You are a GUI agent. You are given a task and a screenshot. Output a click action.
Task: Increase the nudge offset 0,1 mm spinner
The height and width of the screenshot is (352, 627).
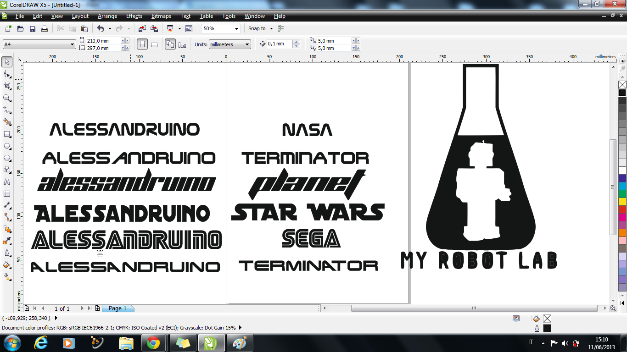pyautogui.click(x=296, y=42)
